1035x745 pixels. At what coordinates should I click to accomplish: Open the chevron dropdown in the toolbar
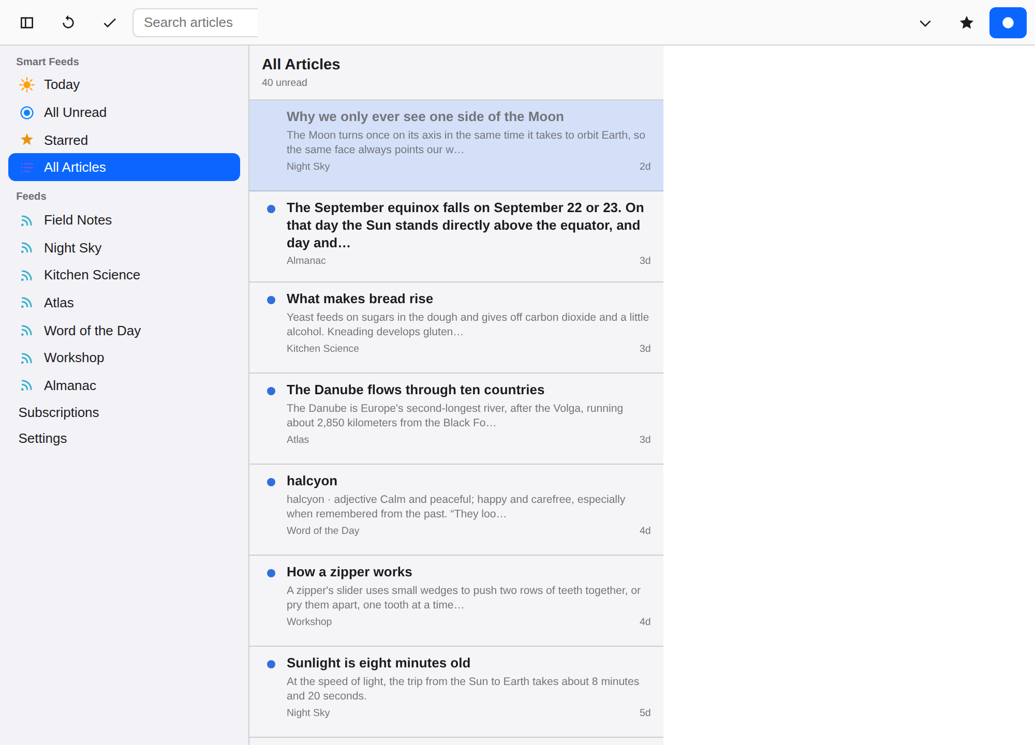(925, 23)
